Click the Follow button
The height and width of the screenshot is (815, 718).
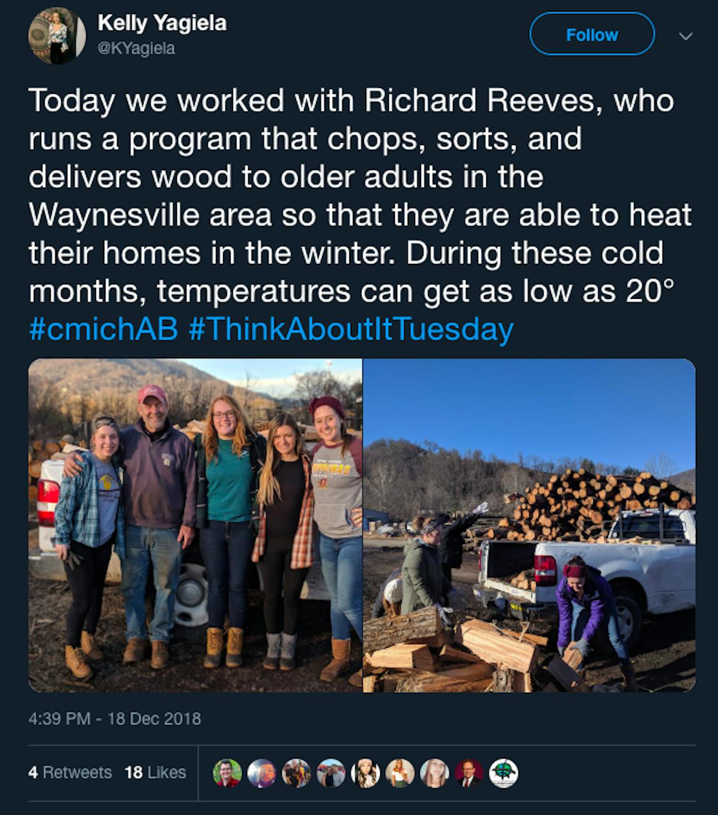coord(592,35)
